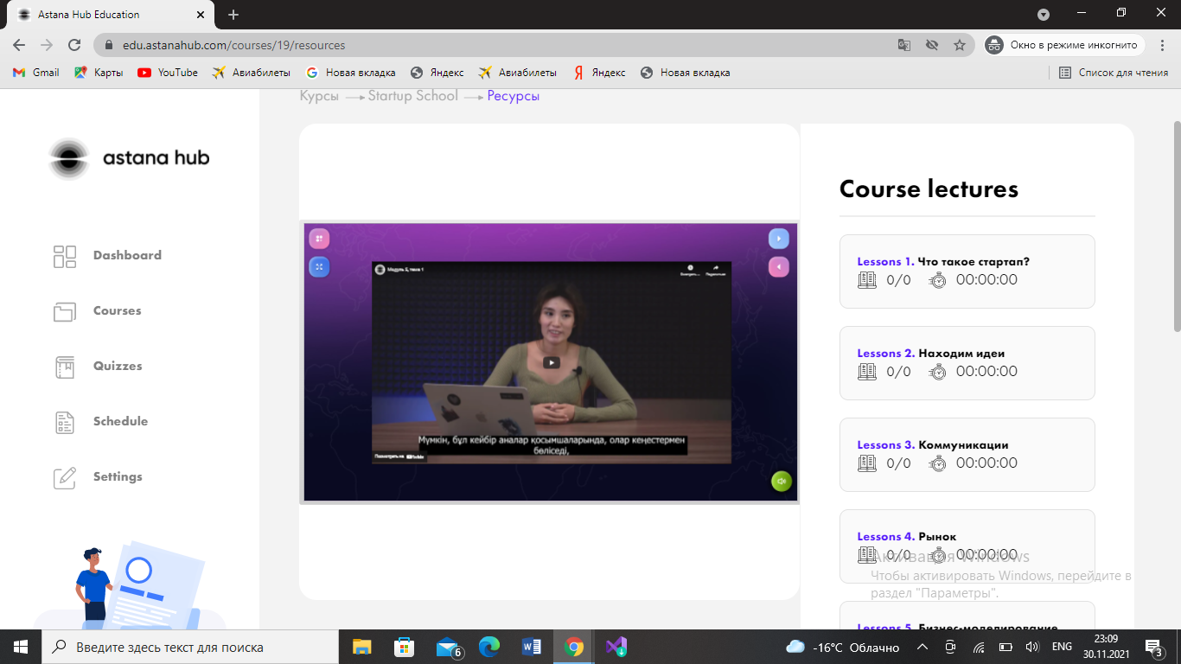Viewport: 1181px width, 664px height.
Task: Click the Translate page icon in address bar
Action: [x=903, y=45]
